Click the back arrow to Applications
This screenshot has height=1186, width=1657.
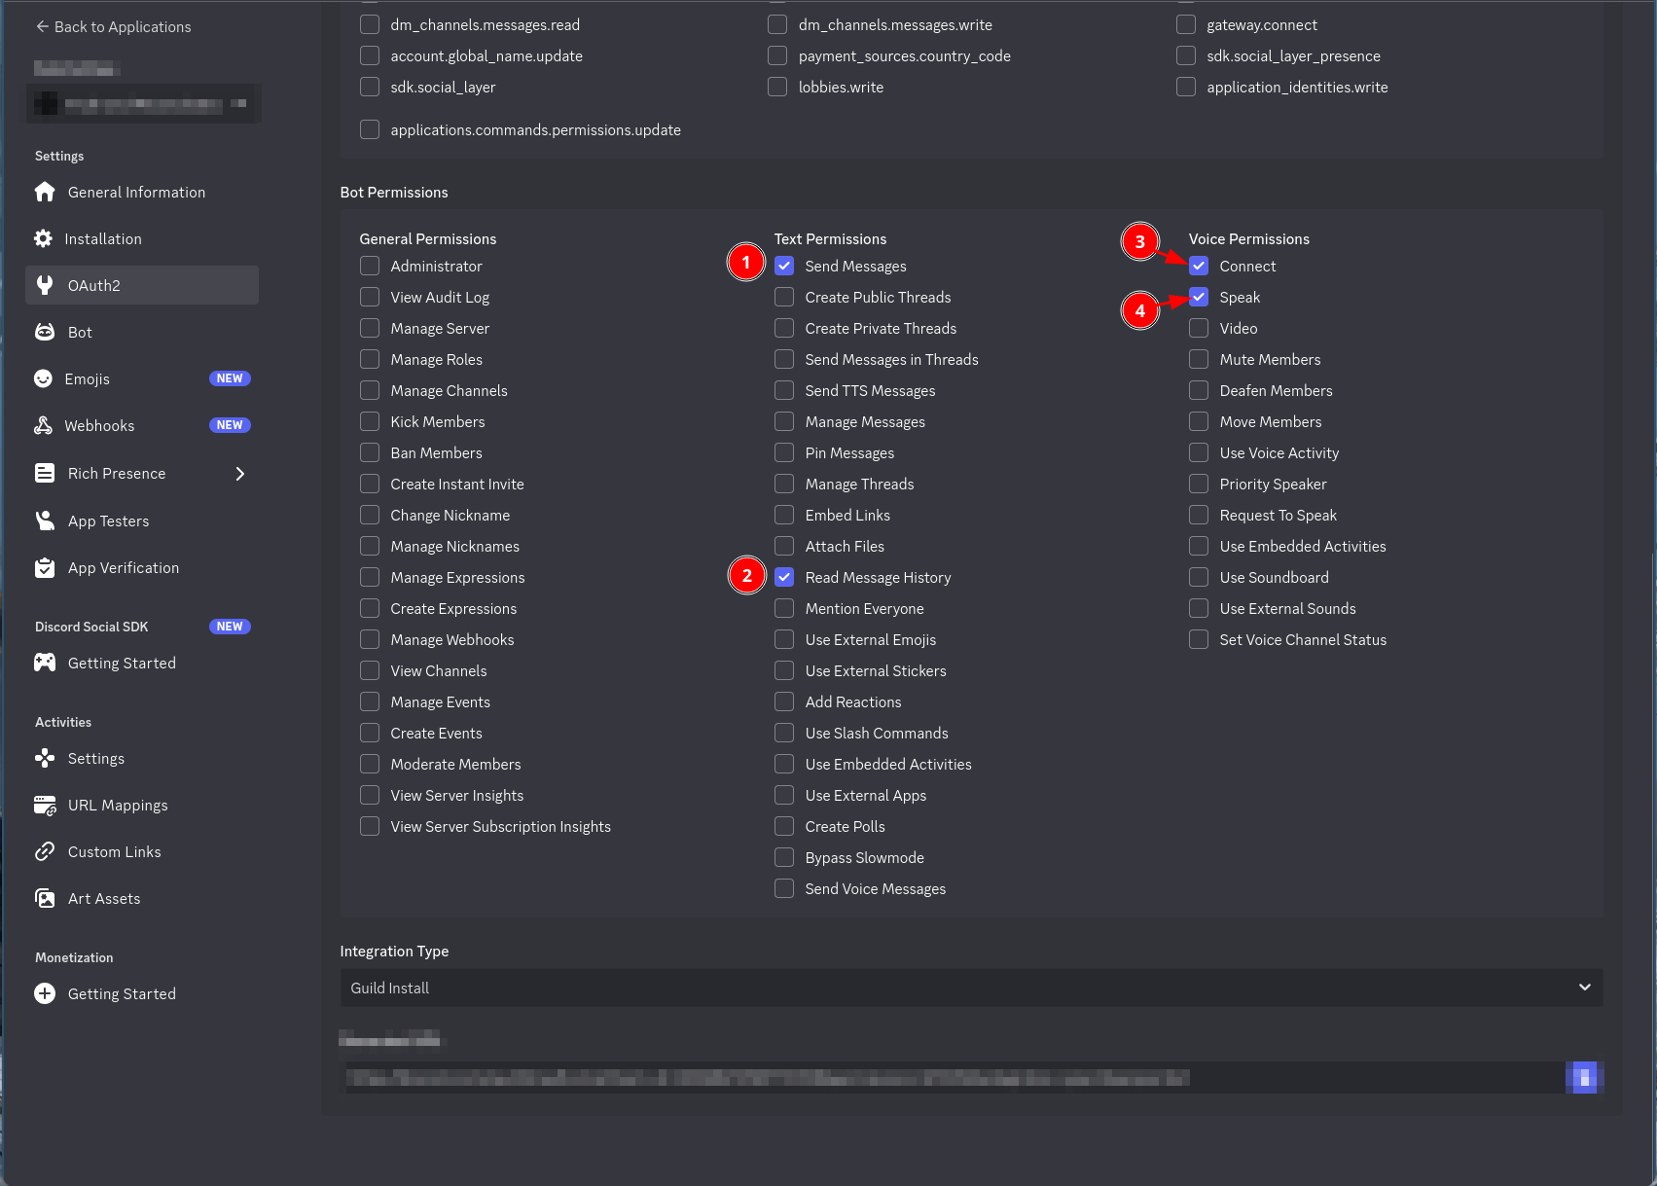coord(42,26)
